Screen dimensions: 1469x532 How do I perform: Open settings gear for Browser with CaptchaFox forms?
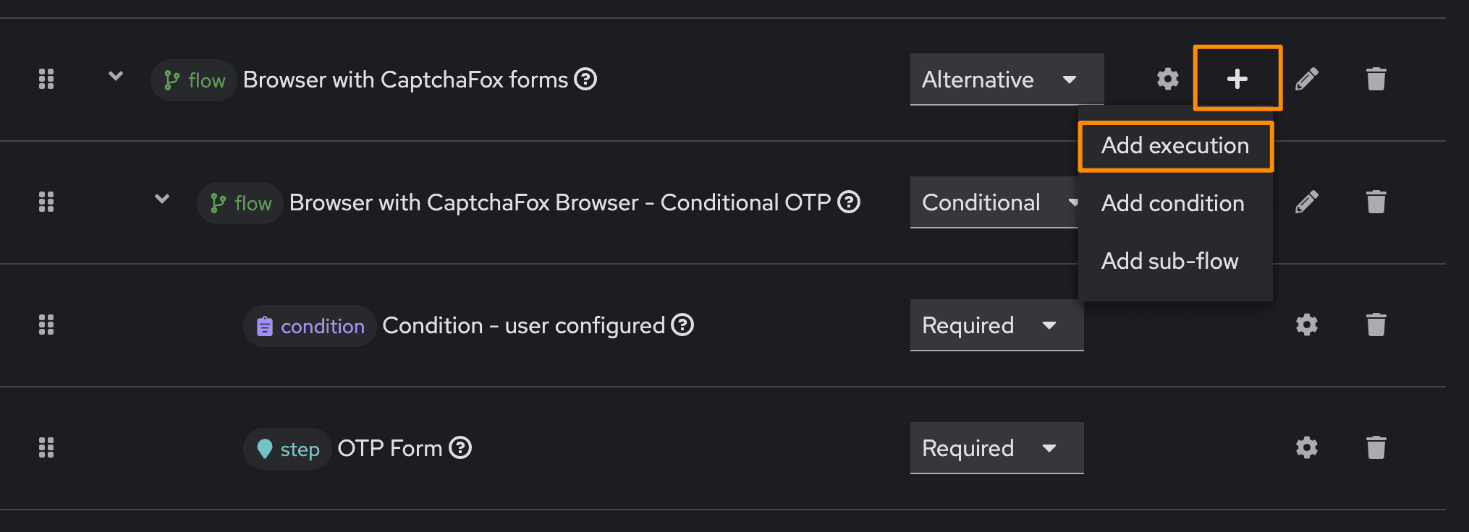1167,79
